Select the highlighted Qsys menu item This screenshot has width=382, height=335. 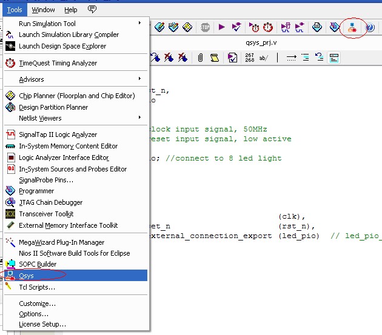[76, 276]
